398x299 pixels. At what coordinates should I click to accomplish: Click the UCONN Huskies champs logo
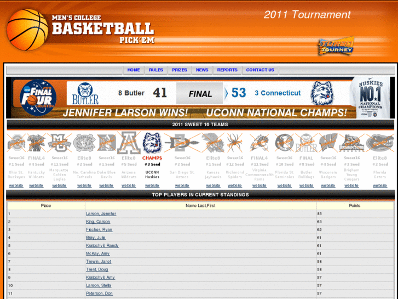pyautogui.click(x=152, y=143)
